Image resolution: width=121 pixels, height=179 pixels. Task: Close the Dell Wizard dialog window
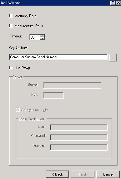pos(118,2)
